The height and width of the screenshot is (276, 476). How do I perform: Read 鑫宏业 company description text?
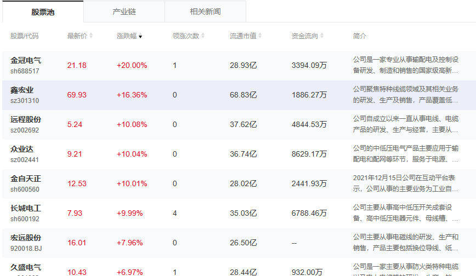click(406, 95)
